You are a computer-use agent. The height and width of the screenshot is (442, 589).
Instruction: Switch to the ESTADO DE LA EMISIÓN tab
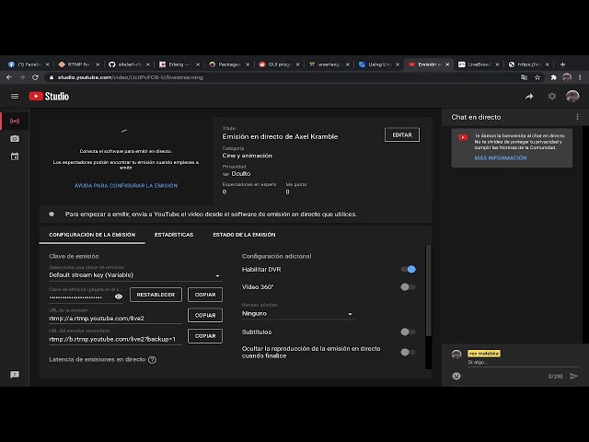[x=244, y=235]
